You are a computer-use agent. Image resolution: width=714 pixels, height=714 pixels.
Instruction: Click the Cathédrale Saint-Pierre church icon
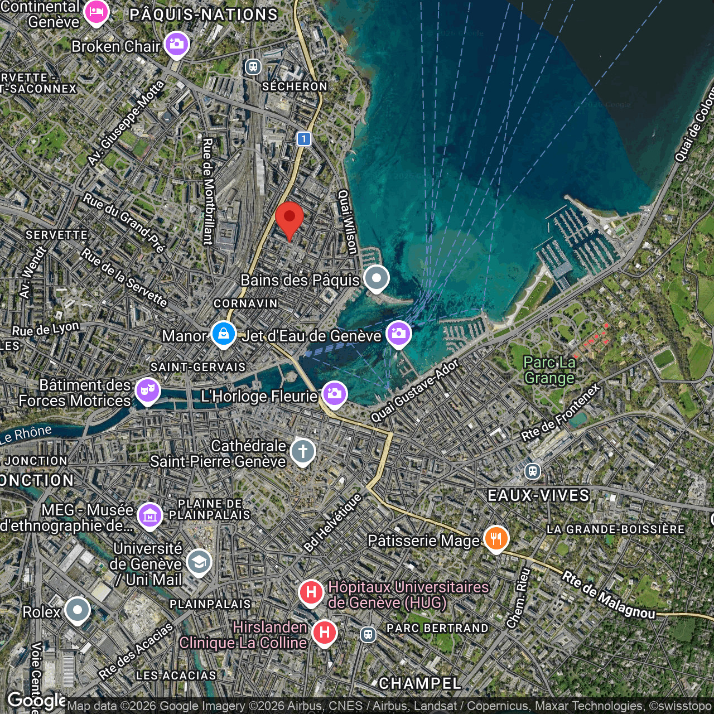302,451
